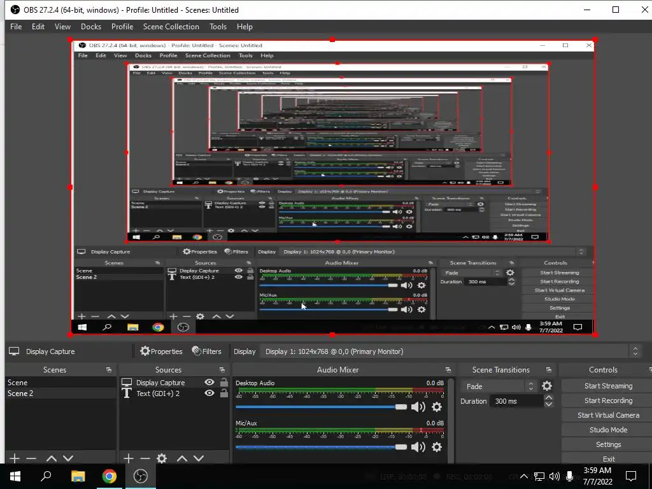The height and width of the screenshot is (489, 652).
Task: Open Filters for the selected source
Action: pyautogui.click(x=207, y=351)
